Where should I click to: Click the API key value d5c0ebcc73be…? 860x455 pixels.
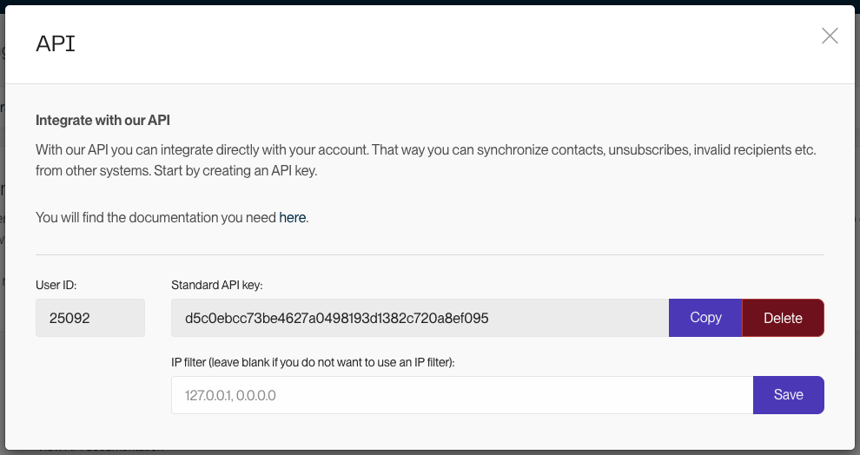coord(337,318)
